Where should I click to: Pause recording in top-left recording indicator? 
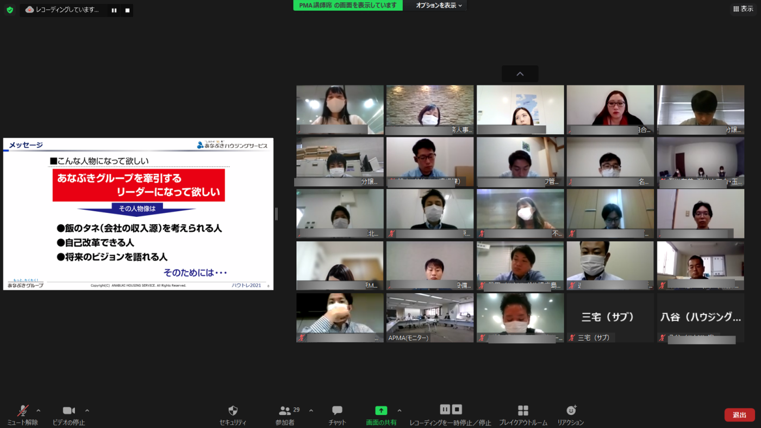114,10
